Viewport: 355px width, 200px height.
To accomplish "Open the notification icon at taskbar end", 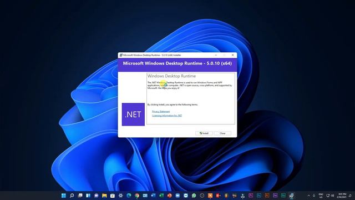I will [x=351, y=196].
